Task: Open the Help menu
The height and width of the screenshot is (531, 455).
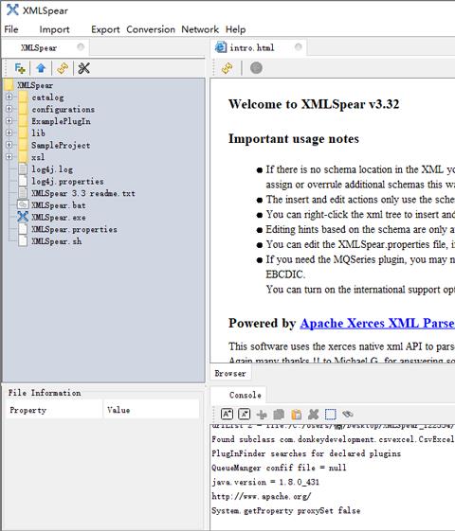Action: click(236, 29)
